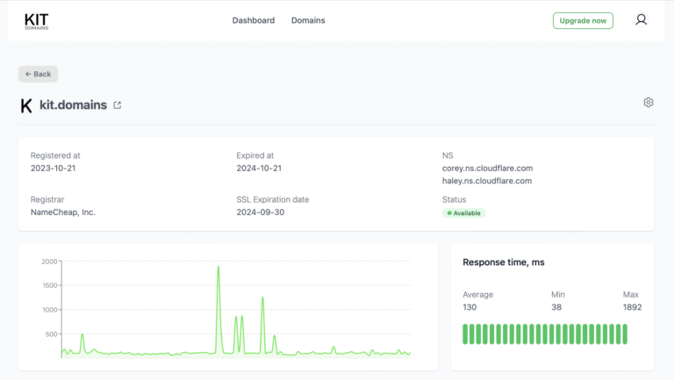
Task: Click the green dot in Available status
Action: coord(449,213)
